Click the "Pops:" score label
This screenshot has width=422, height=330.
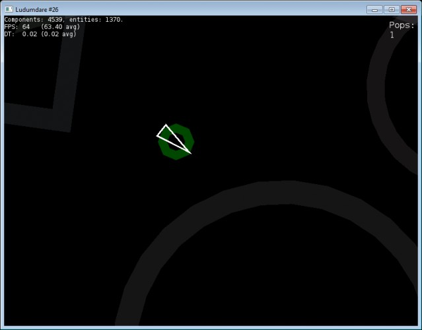402,25
